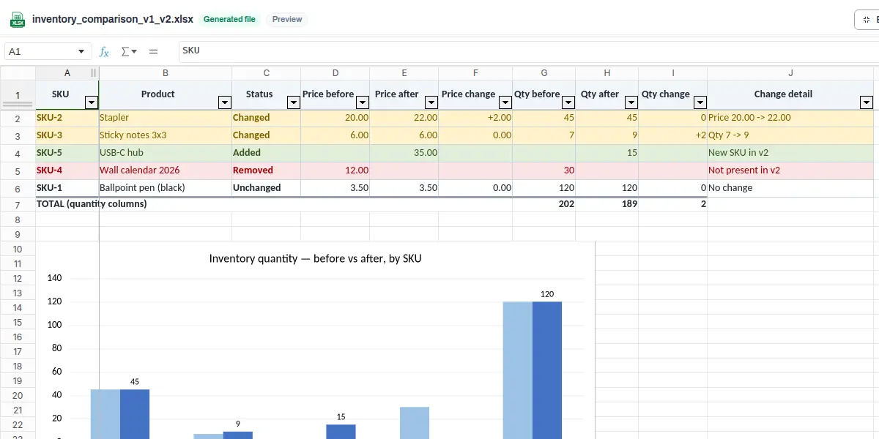This screenshot has height=439, width=879.
Task: Select column J header
Action: (791, 73)
